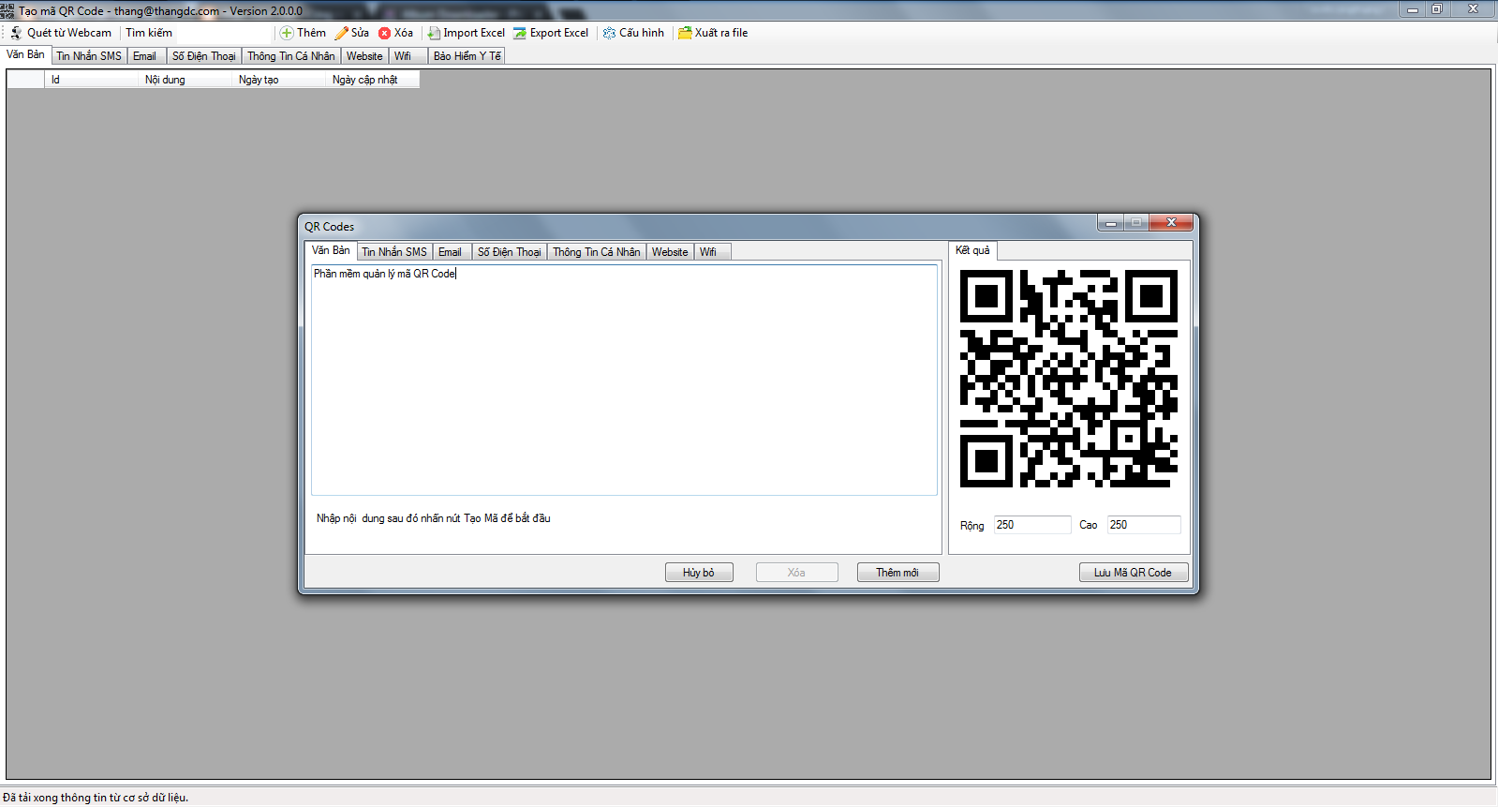Select Website tab in QR Codes dialog
The width and height of the screenshot is (1498, 807).
click(x=670, y=252)
